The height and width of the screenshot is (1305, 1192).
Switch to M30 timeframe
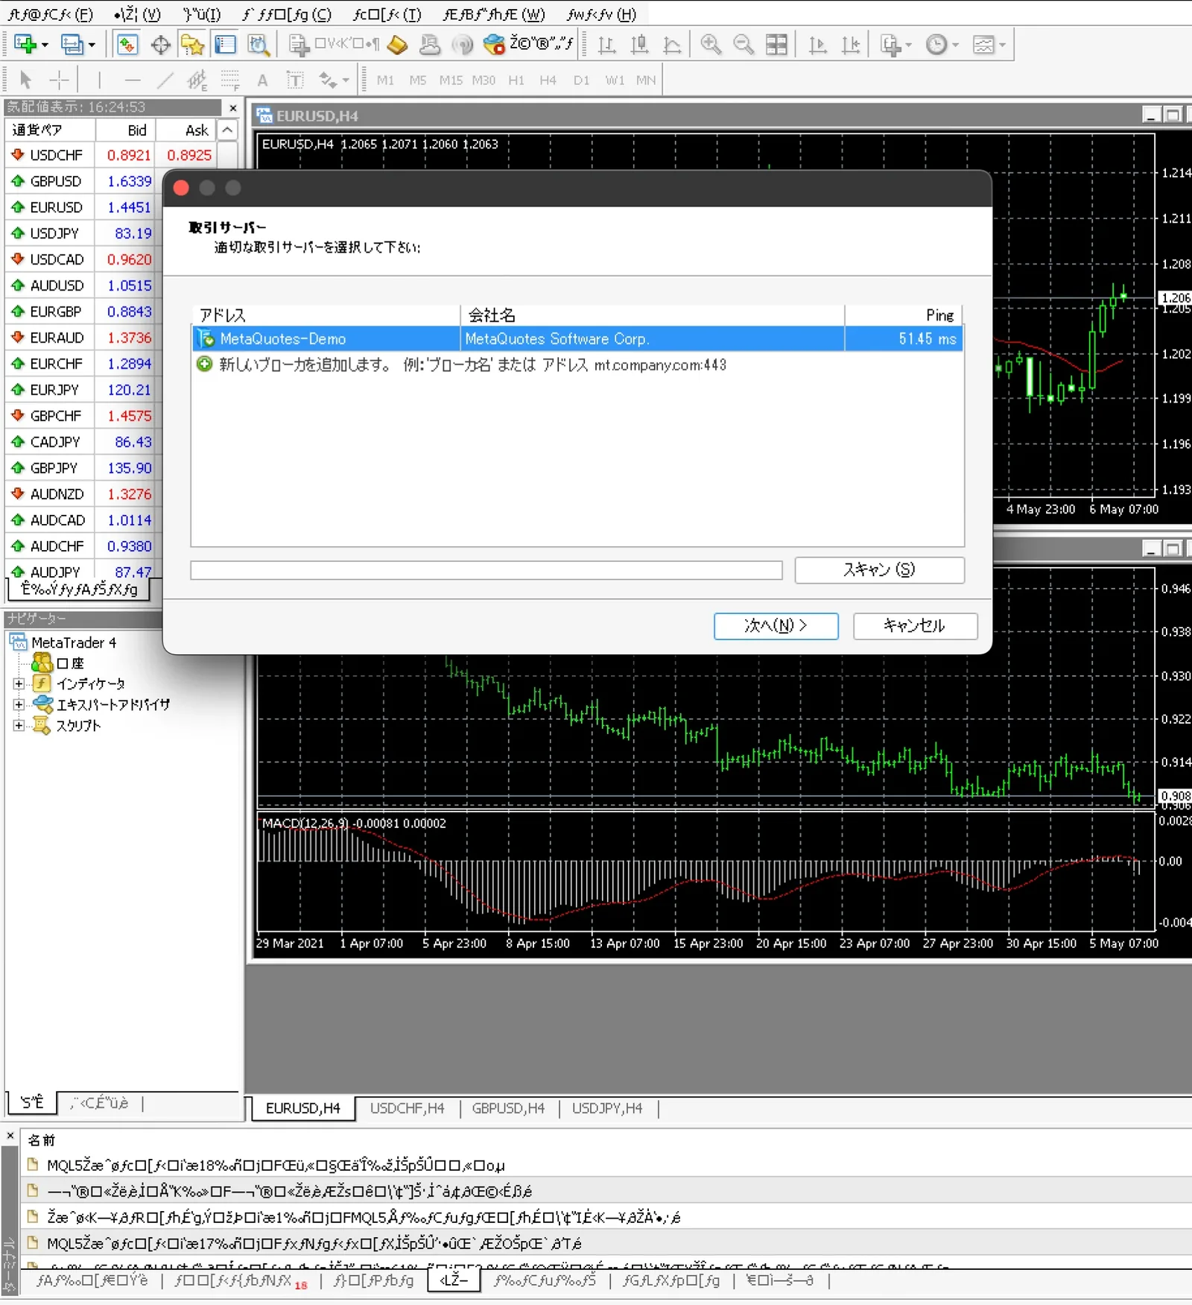tap(484, 80)
